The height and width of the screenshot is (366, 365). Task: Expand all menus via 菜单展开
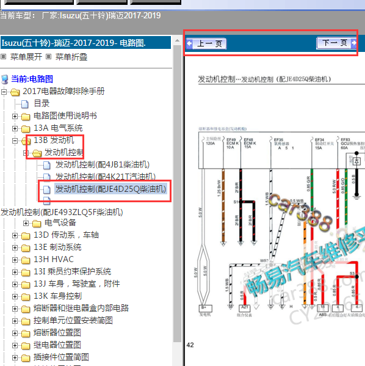[26, 57]
